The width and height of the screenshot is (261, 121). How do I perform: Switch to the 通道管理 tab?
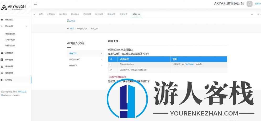coord(111,14)
